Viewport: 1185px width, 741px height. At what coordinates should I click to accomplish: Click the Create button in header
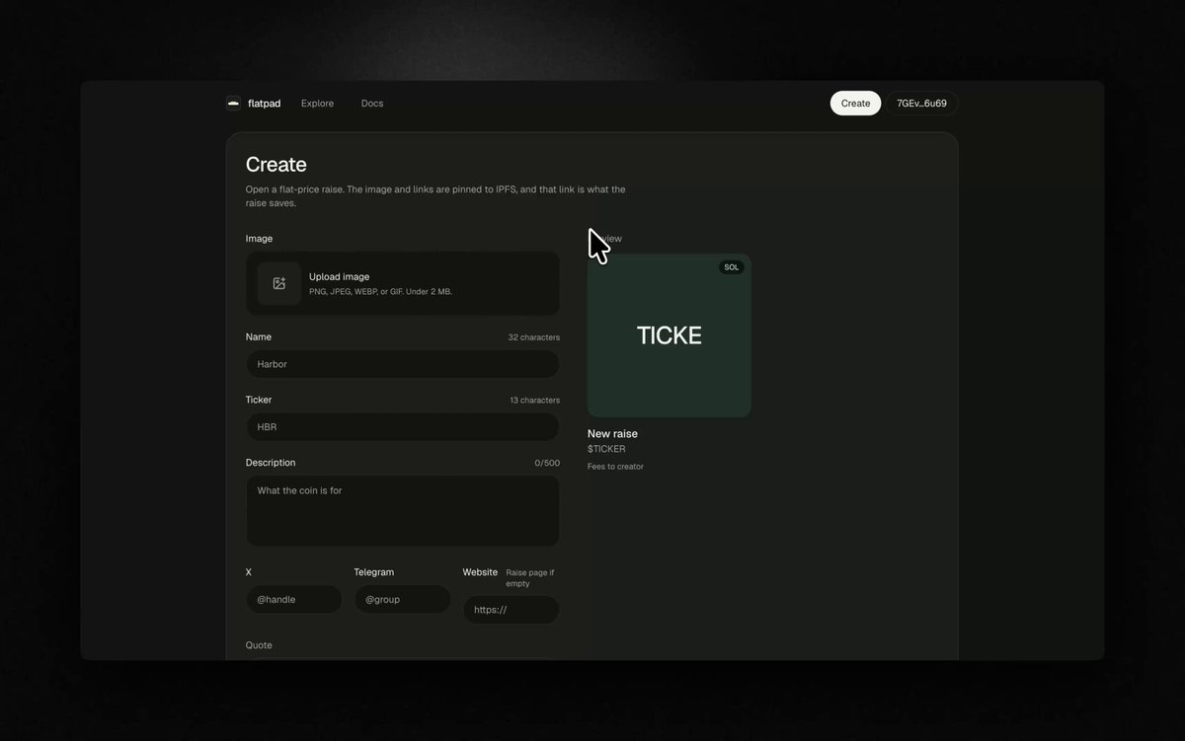[x=855, y=104]
